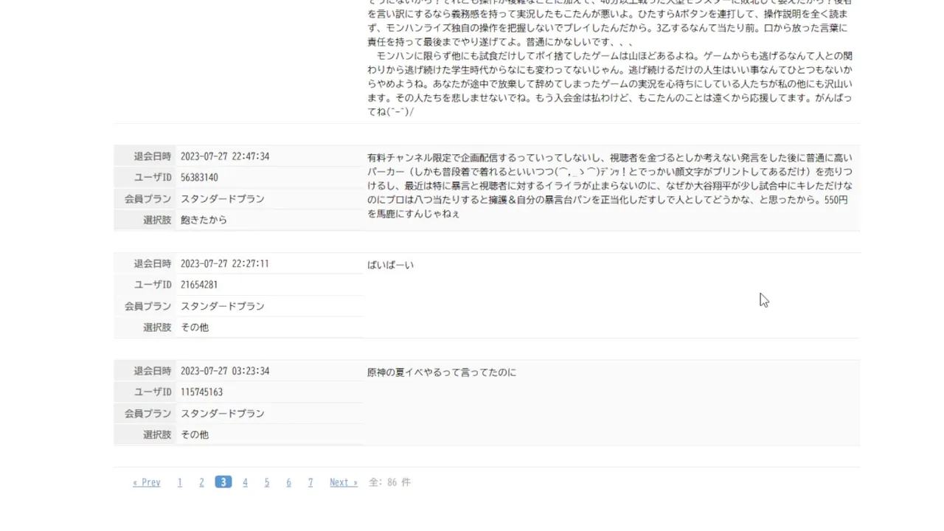Jump to page 2 in pagination
The height and width of the screenshot is (531, 944).
pyautogui.click(x=201, y=482)
